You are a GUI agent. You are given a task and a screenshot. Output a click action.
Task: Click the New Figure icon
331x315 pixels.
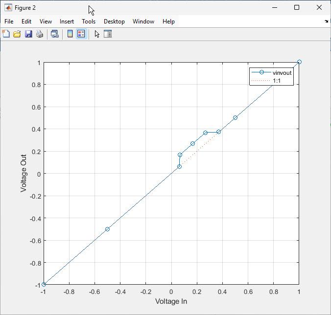click(6, 34)
